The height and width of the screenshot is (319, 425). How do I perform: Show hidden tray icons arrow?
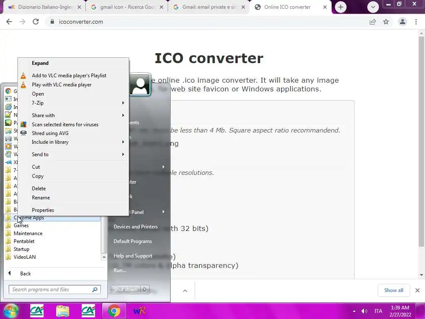pyautogui.click(x=354, y=311)
